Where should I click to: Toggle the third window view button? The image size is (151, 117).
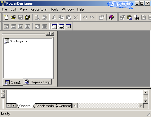tap(68, 26)
